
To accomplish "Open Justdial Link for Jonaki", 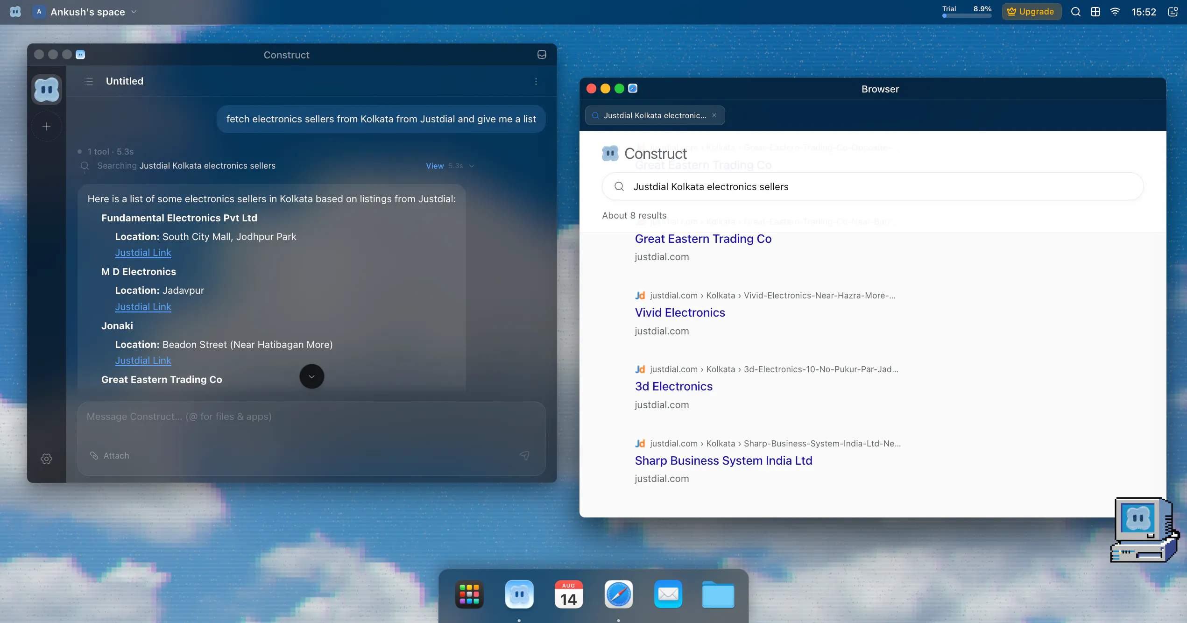I will [143, 361].
